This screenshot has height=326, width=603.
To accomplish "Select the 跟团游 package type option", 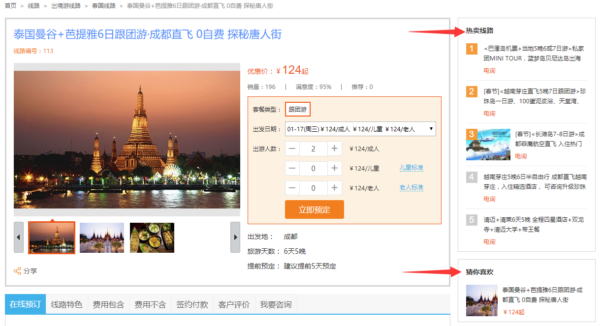I will coord(297,110).
